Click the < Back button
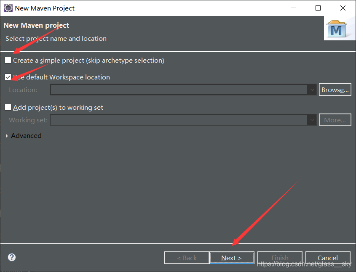The image size is (356, 272). tap(187, 258)
